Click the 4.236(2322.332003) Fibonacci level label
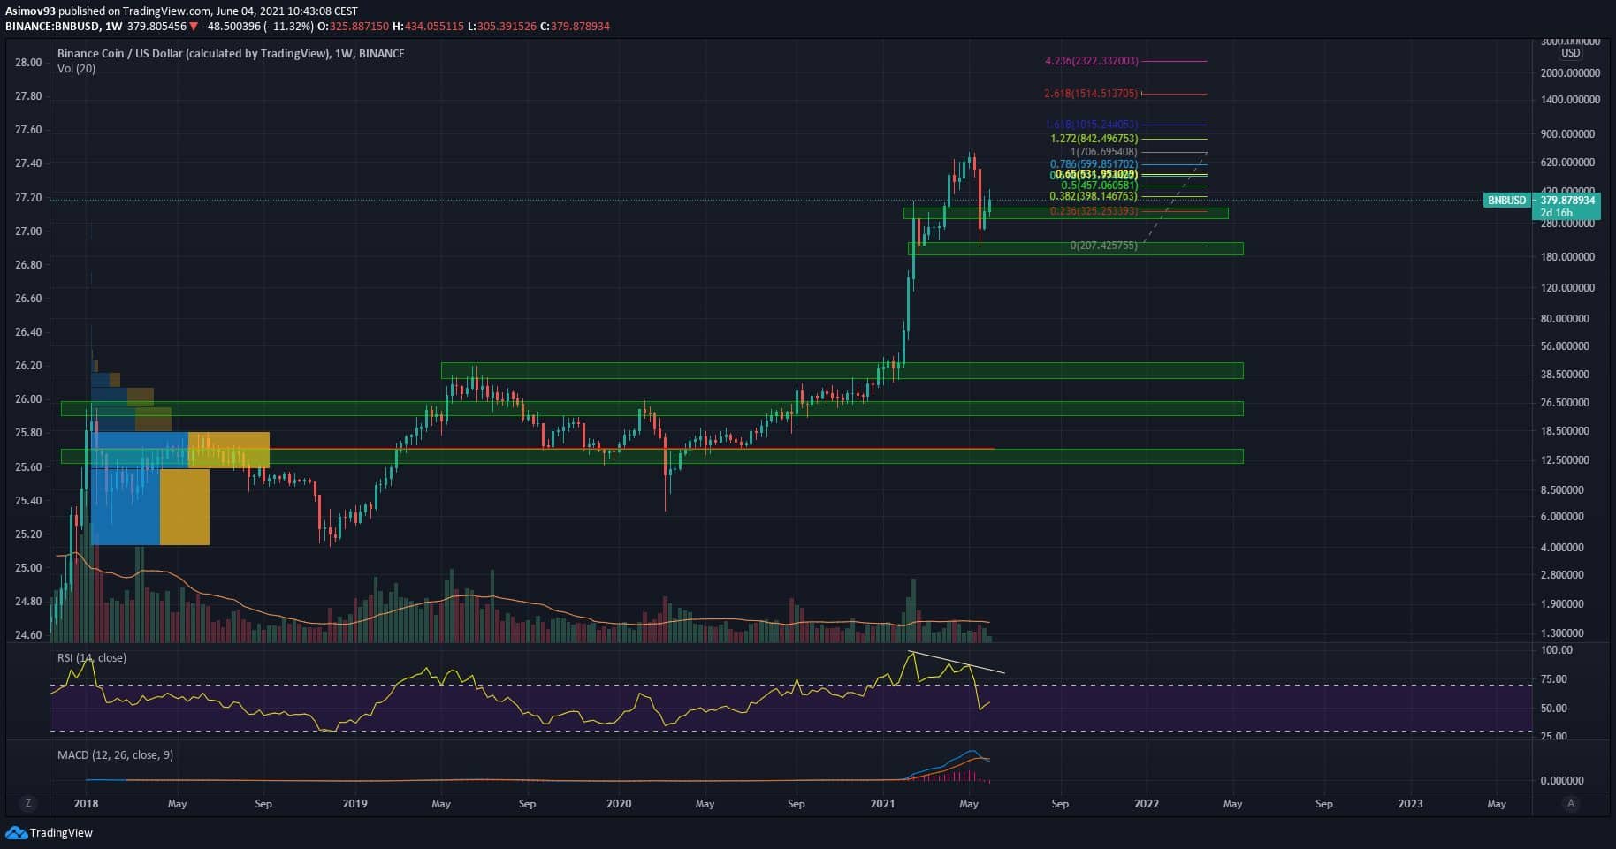 (1092, 61)
